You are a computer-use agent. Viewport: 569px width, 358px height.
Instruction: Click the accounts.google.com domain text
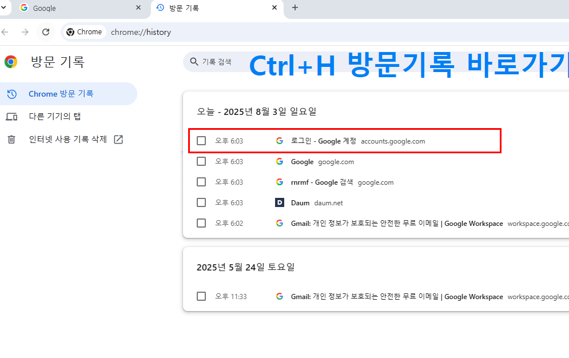393,141
